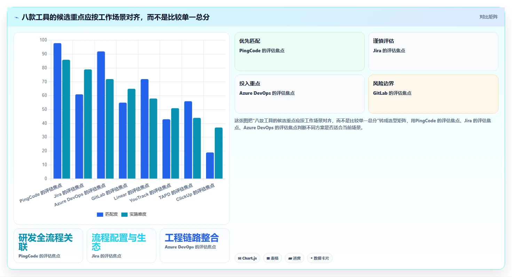
Task: Click Jira's blue 匹配度 bar
Action: click(79, 137)
